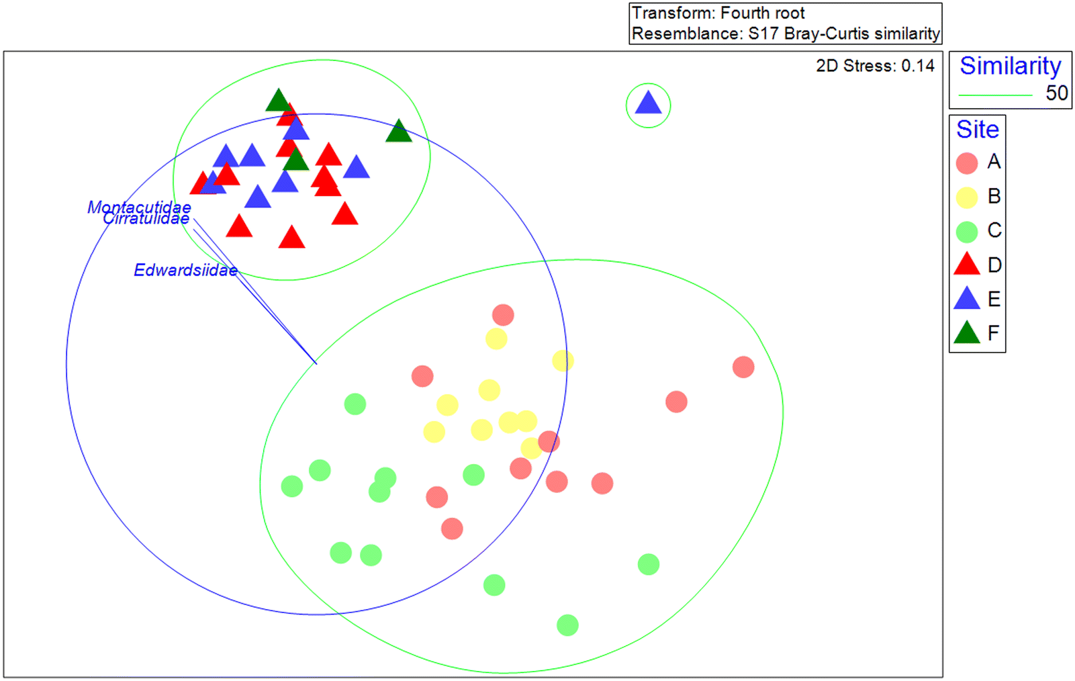Select the lowest red triangle data point

[x=291, y=237]
